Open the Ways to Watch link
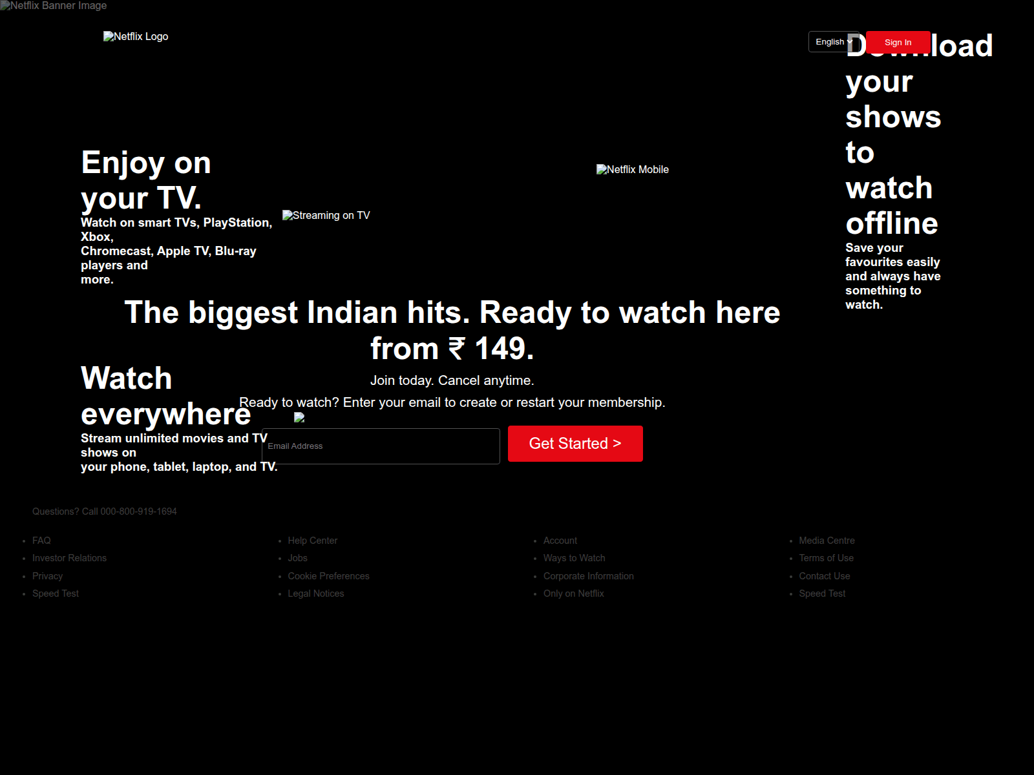The image size is (1034, 775). 575,558
